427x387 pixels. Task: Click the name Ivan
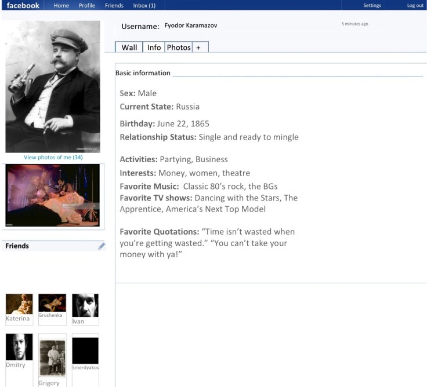pyautogui.click(x=78, y=322)
